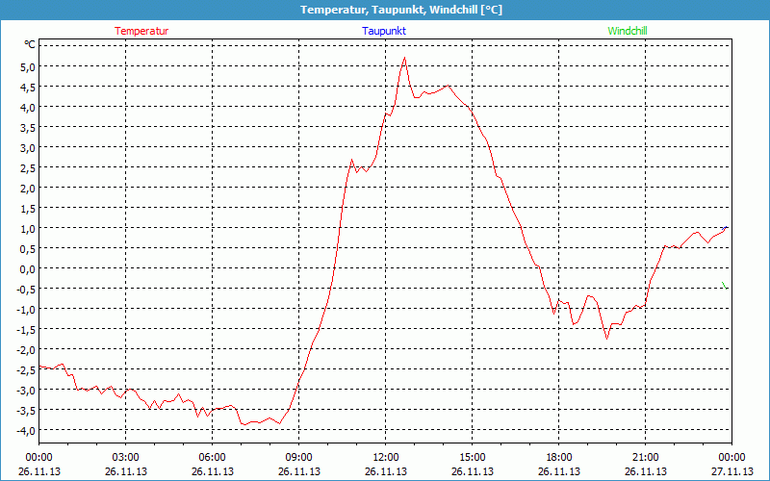Click the green Windchill legend label
Image resolution: width=770 pixels, height=481 pixels.
click(628, 31)
